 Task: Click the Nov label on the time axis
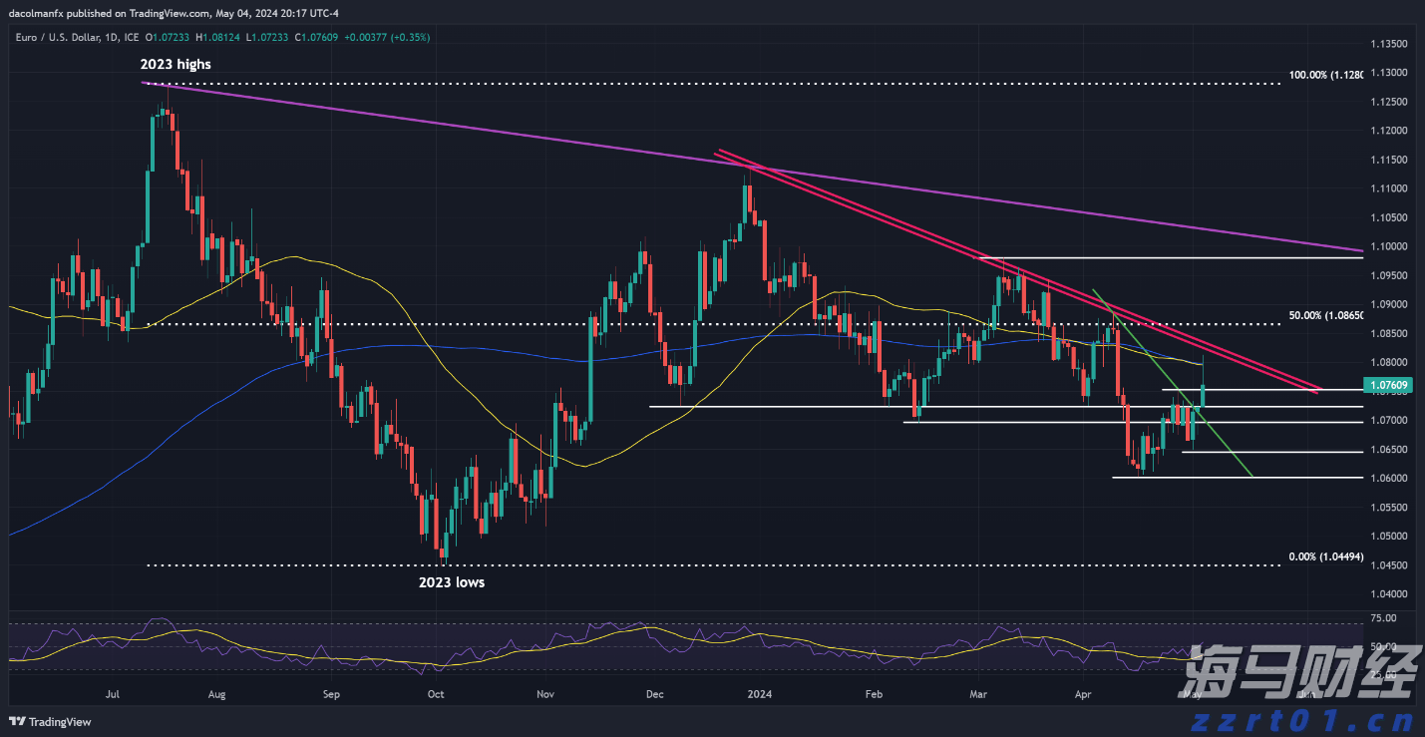click(544, 693)
